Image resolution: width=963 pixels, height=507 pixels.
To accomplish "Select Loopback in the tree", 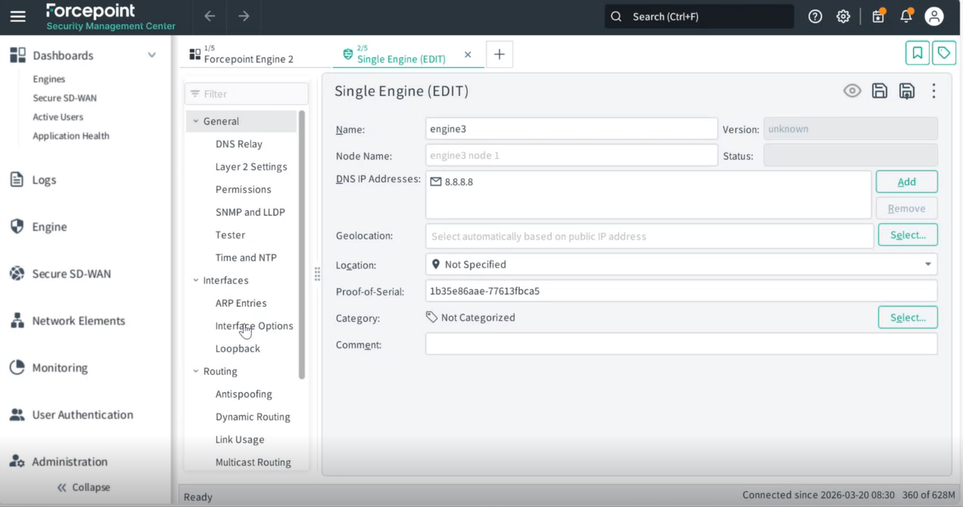I will coord(237,349).
